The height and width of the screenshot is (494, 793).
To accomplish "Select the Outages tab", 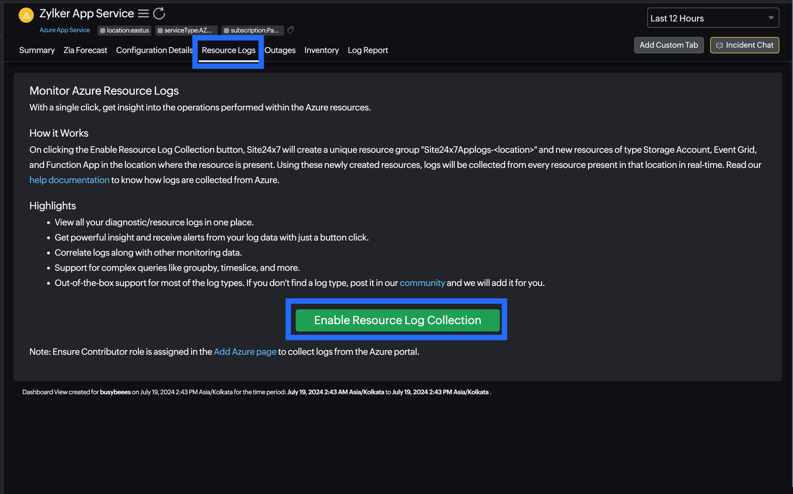I will [280, 50].
